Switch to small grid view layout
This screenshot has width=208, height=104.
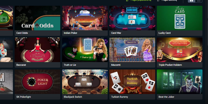pyautogui.click(x=199, y=1)
